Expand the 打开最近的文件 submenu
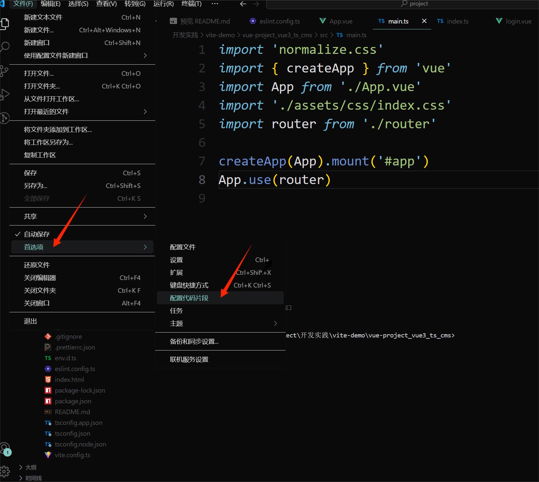Viewport: 539px width, 482px height. pyautogui.click(x=46, y=111)
